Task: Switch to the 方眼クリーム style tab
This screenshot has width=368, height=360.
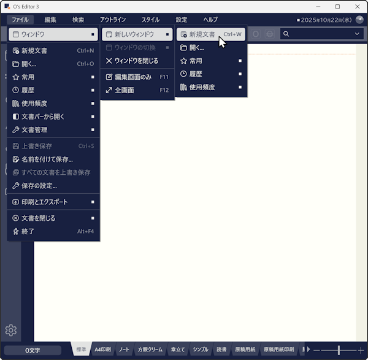Action: pos(150,350)
